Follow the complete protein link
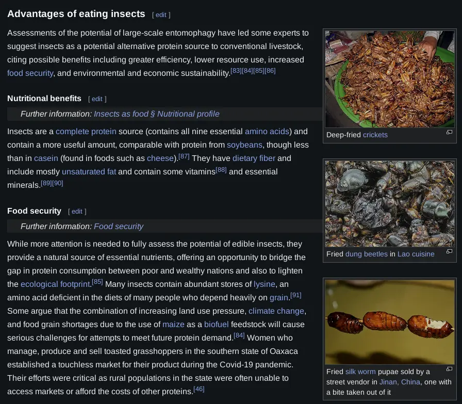This screenshot has height=404, width=462. (x=86, y=131)
